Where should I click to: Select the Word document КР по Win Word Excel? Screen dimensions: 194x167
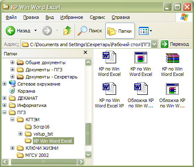pyautogui.click(x=109, y=64)
